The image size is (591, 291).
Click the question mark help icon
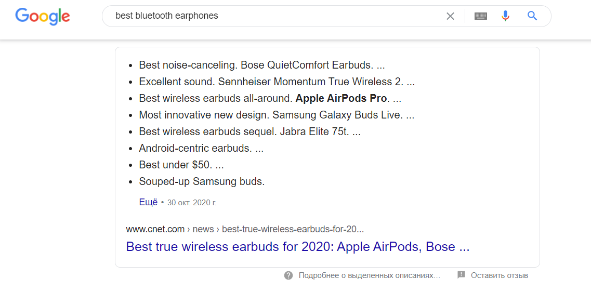tap(288, 275)
